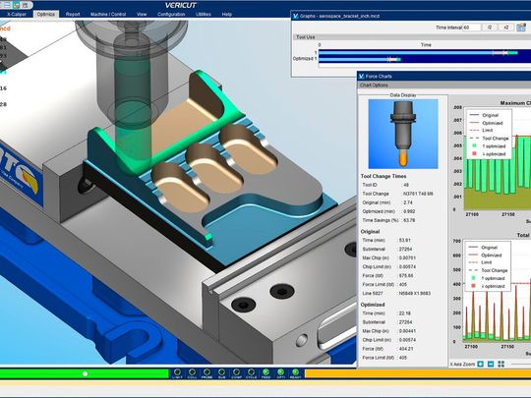
Task: Click the Optimized Force (lbf) value 404.21
Action: point(406,349)
